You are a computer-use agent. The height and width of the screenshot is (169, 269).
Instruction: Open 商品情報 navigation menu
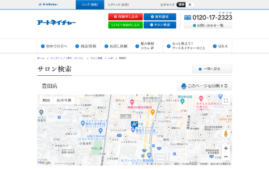click(x=86, y=46)
